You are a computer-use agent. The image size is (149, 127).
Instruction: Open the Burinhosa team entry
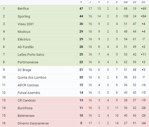(x=25, y=108)
